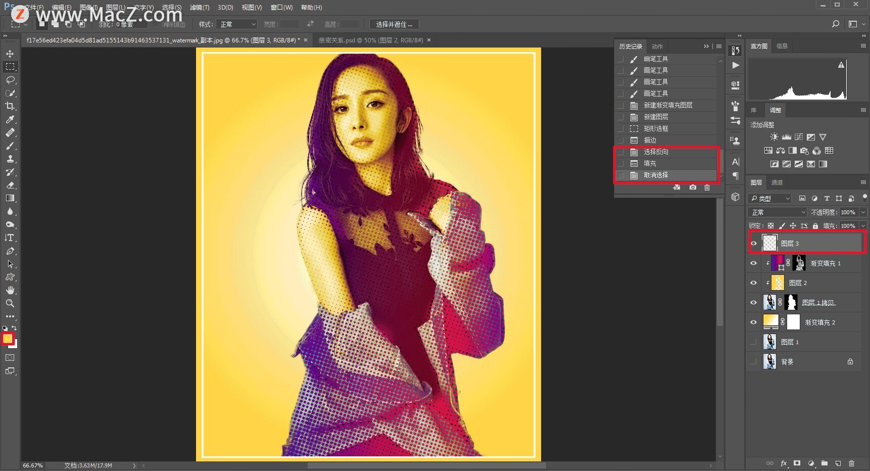Open Histogram panel flyout menu

point(863,46)
